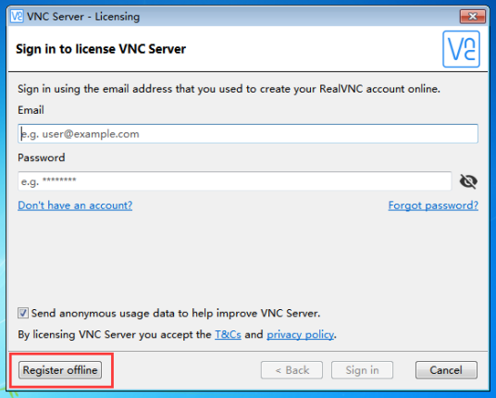
Task: Click the "Sign in to license VNC Server" heading
Action: click(101, 49)
